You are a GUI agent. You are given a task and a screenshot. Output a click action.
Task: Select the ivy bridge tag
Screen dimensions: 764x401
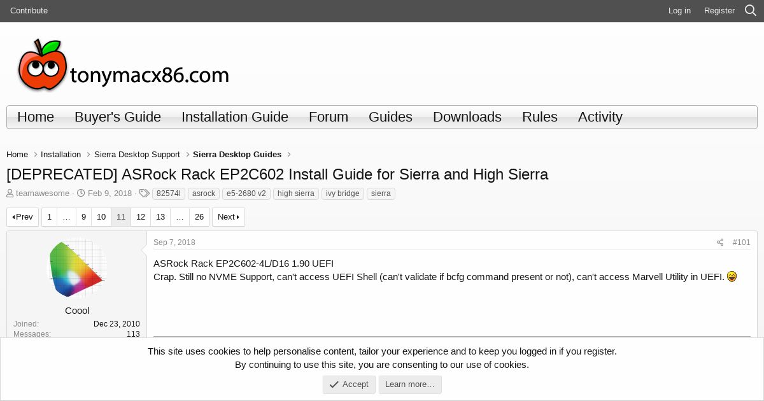[343, 193]
